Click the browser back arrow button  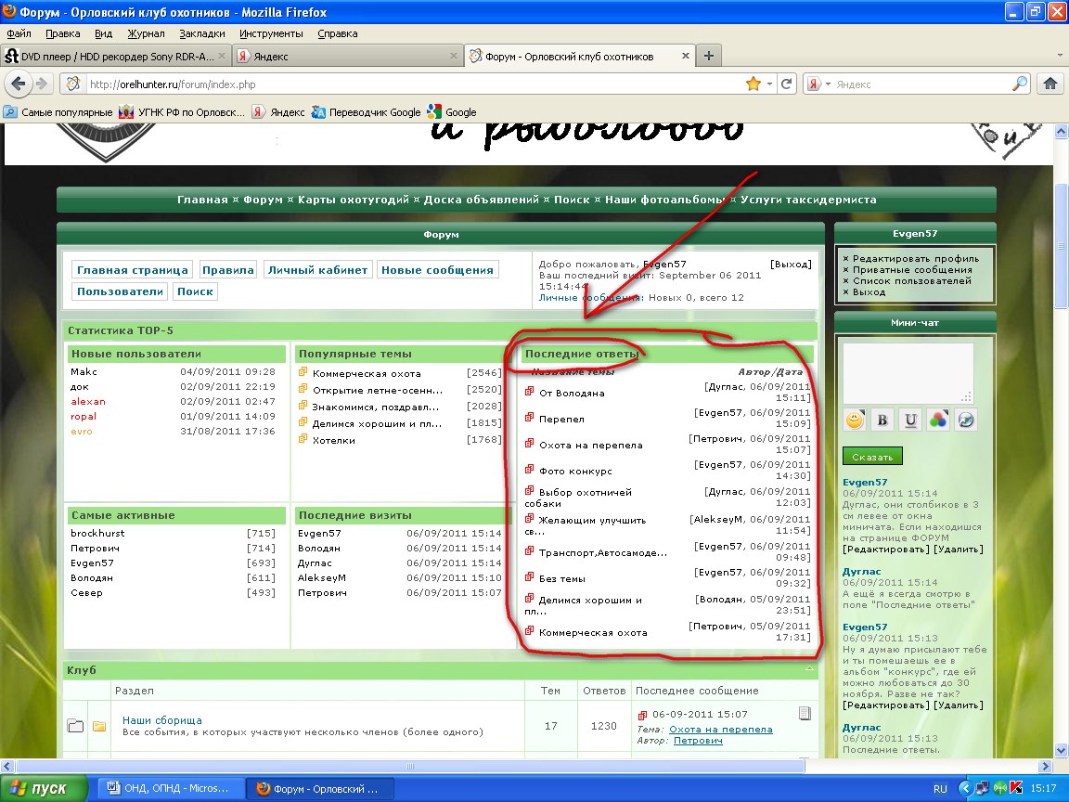click(19, 84)
